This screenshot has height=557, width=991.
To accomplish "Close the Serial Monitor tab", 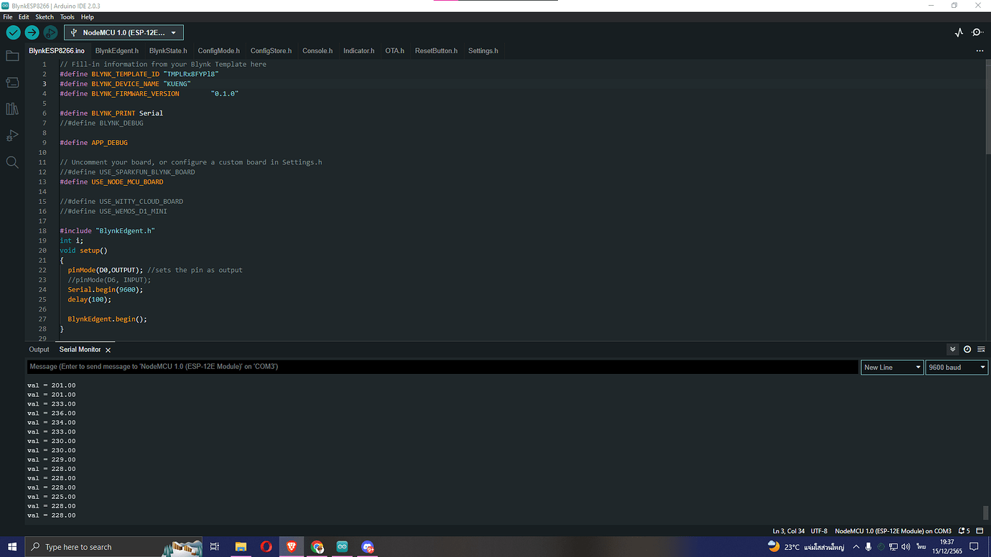I will point(108,350).
